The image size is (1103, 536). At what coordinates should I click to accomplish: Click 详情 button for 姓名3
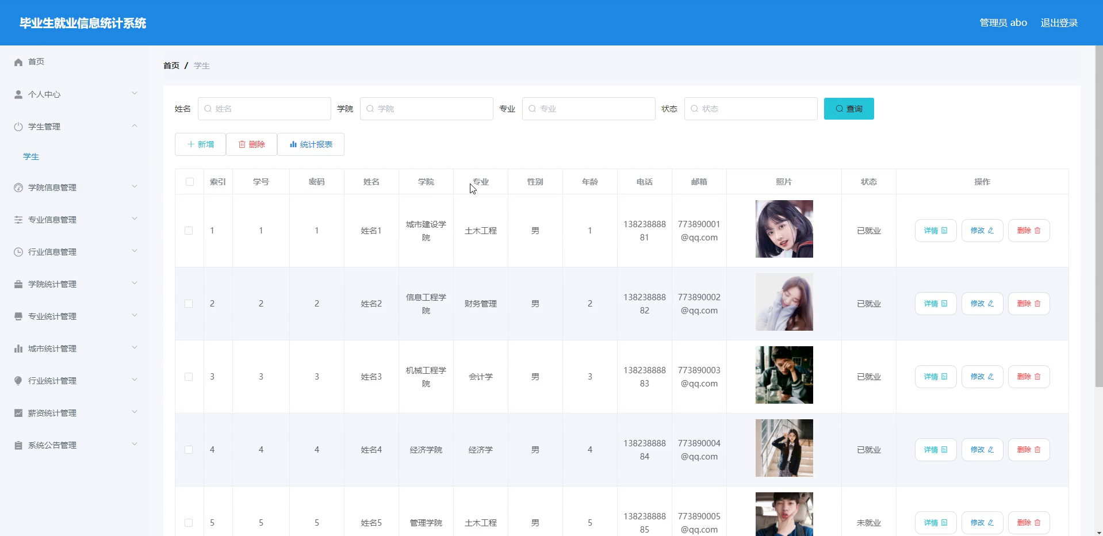936,377
